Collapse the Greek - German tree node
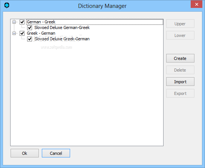 (14, 33)
